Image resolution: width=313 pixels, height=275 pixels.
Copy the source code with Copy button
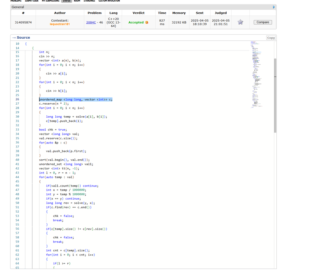click(271, 37)
